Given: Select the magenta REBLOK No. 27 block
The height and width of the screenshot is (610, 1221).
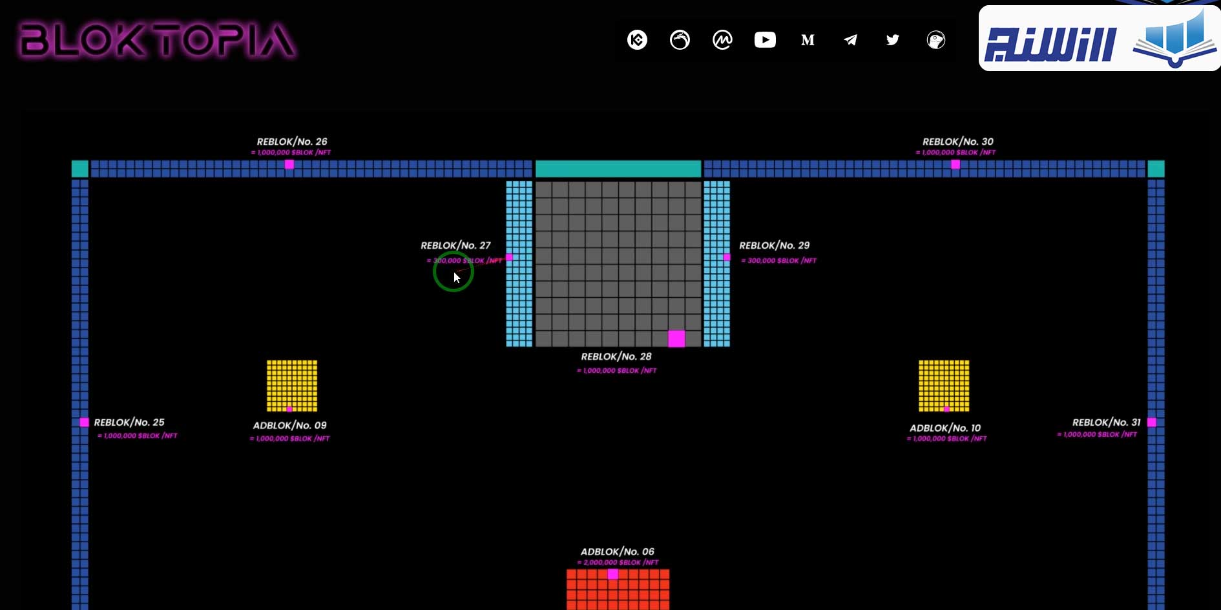Looking at the screenshot, I should [509, 257].
